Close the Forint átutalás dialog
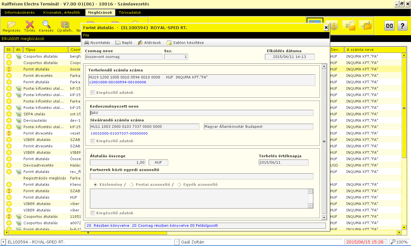The image size is (411, 246). point(326,28)
